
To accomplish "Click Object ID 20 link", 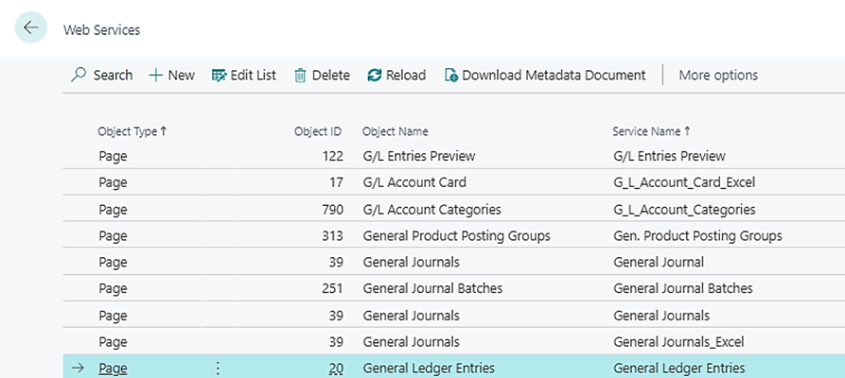I will click(336, 369).
